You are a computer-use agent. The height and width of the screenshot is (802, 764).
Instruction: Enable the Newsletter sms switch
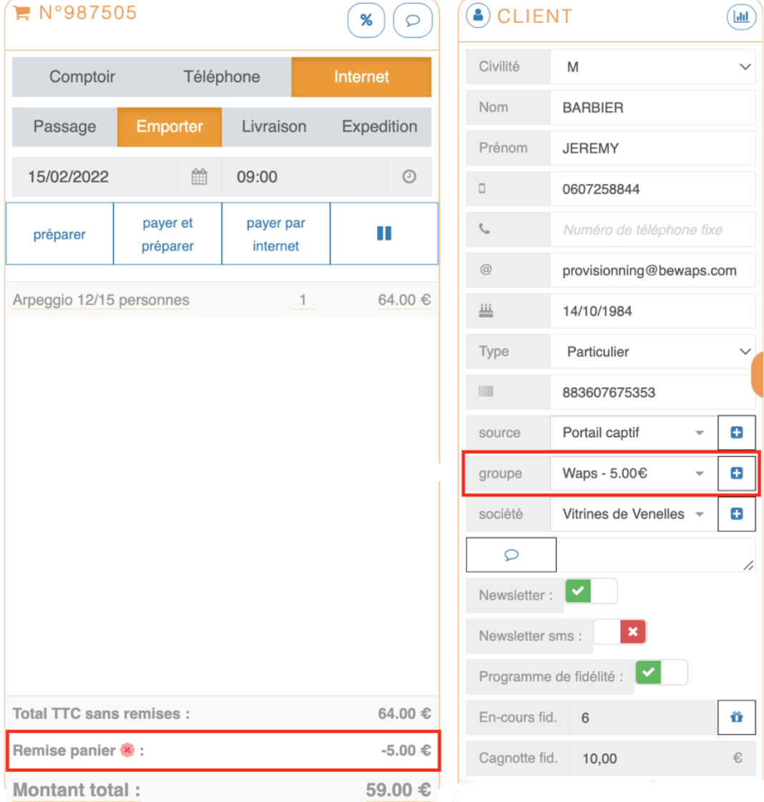point(619,632)
